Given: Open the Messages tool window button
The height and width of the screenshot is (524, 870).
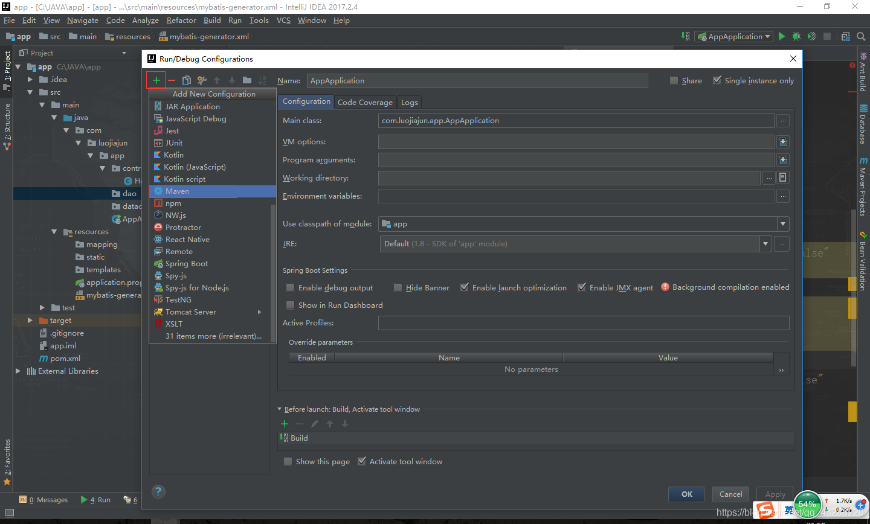Looking at the screenshot, I should [x=44, y=499].
